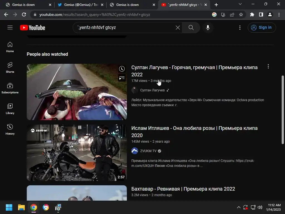Add Султан Лагучев video to Watch later
Image resolution: width=285 pixels, height=214 pixels.
point(122,69)
